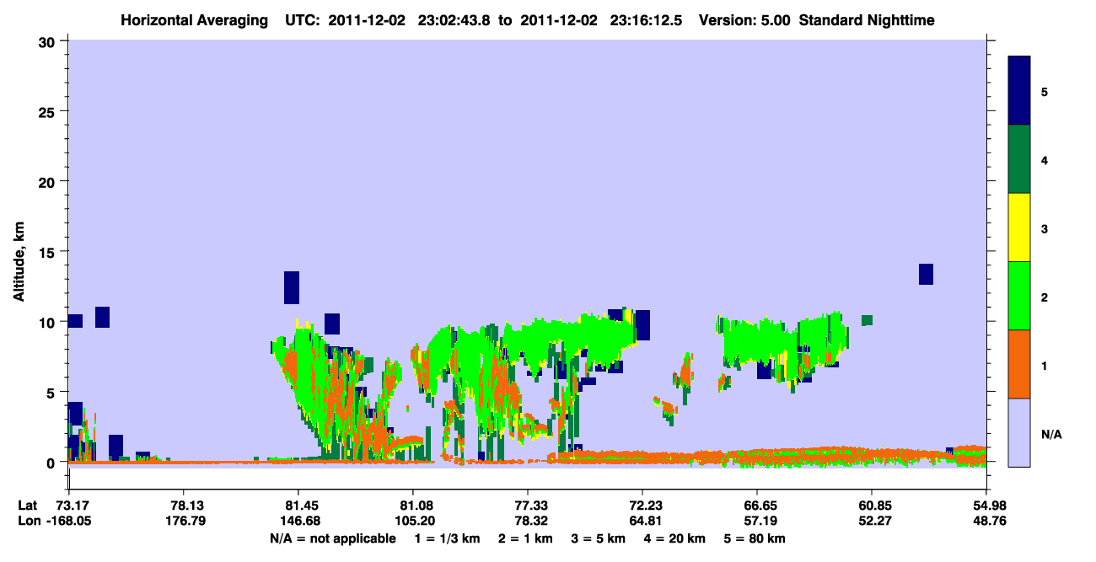Click the isolated navy block near 13 km at right

[x=926, y=274]
